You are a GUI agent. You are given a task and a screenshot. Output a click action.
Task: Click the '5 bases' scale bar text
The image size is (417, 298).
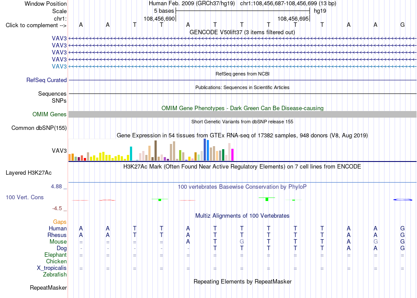[x=164, y=11]
